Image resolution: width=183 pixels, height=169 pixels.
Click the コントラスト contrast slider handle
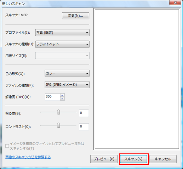pos(58,125)
